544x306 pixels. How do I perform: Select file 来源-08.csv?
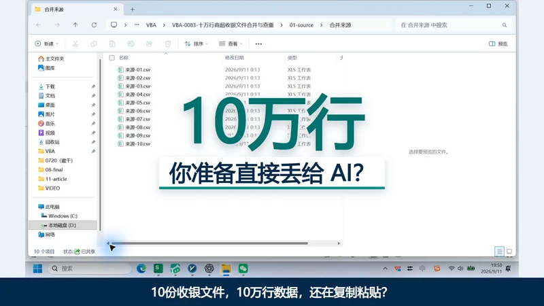point(138,127)
